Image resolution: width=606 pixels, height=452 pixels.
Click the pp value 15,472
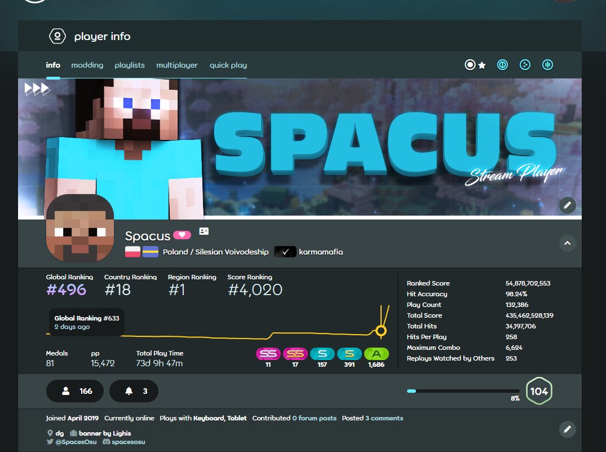pyautogui.click(x=103, y=363)
